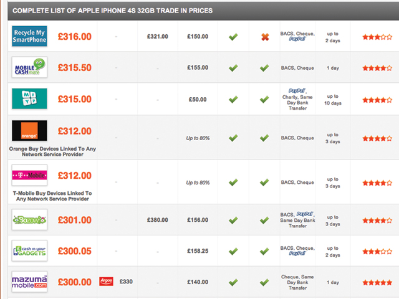Open the £301.00 Bozowi price offer
This screenshot has width=399, height=299.
point(75,220)
